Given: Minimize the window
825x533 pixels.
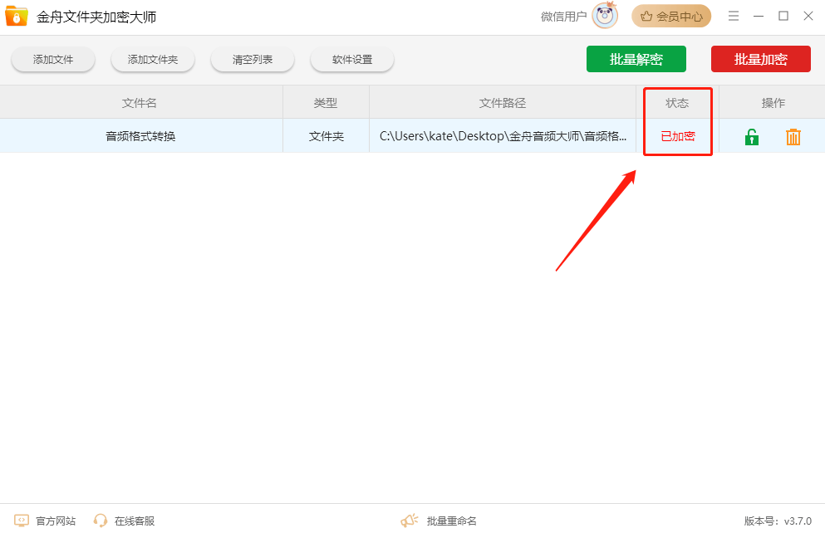Looking at the screenshot, I should (759, 17).
